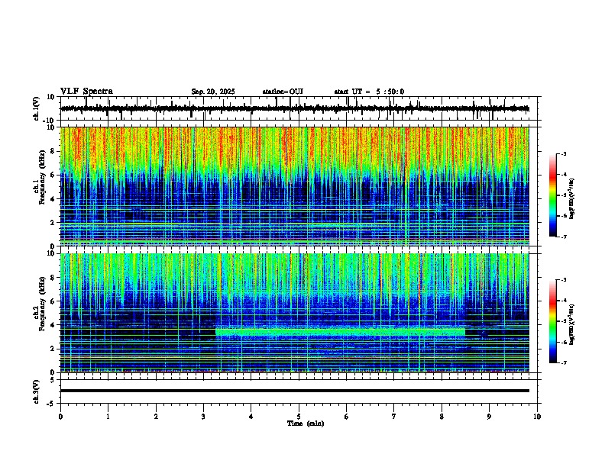
Task: Click the ch.1 frequency tick label "6"
Action: [53, 175]
